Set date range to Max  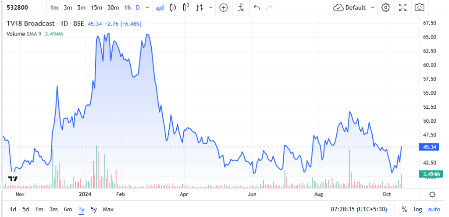point(108,210)
